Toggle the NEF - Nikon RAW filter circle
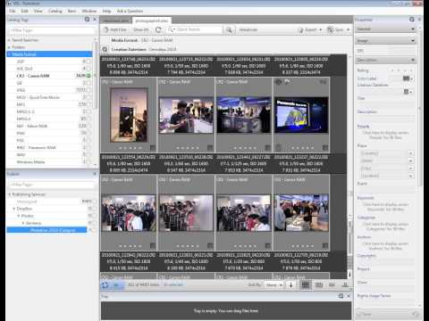429x321 pixels. pos(88,126)
